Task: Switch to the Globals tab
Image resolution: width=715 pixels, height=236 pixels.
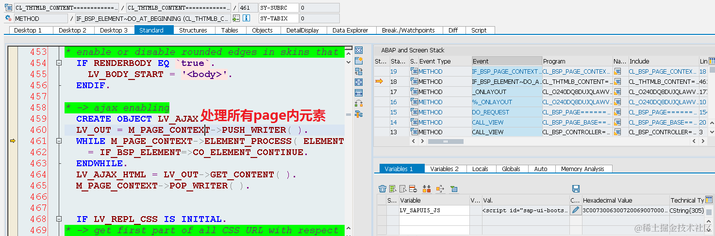Action: [x=511, y=169]
